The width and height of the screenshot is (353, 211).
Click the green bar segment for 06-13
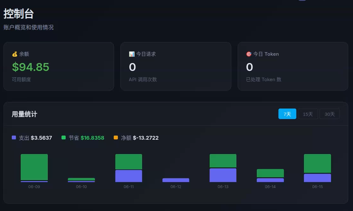(223, 161)
